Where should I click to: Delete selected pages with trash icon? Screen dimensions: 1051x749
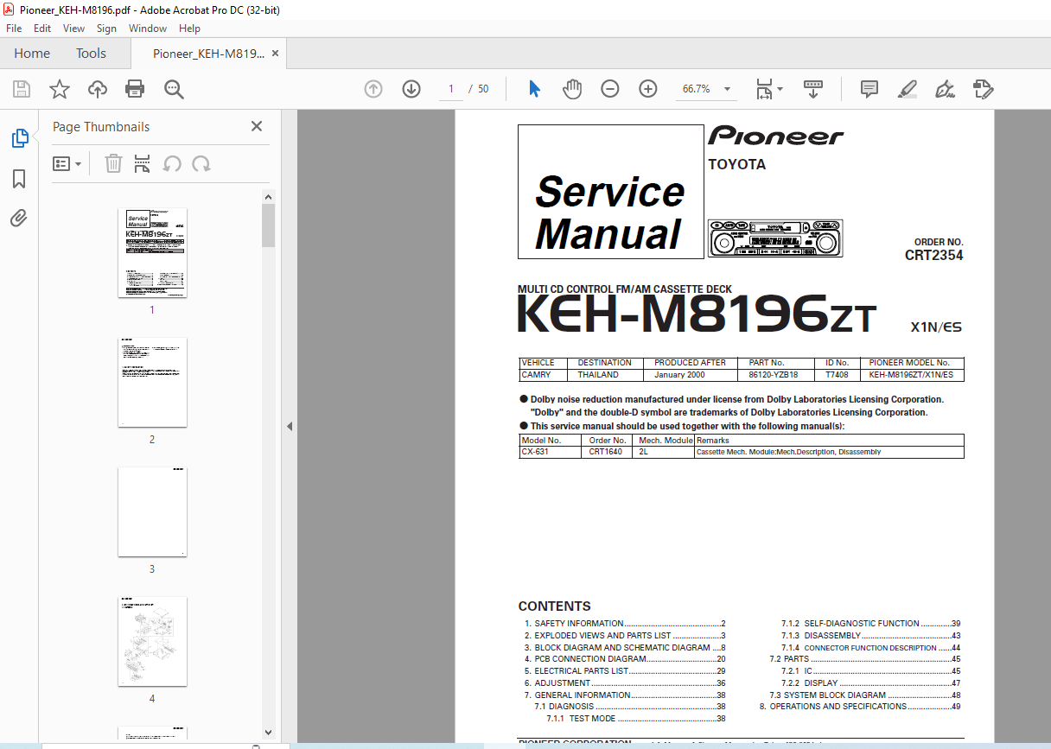pos(113,163)
